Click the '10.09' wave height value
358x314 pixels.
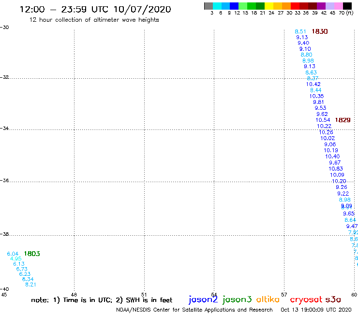tap(337, 175)
